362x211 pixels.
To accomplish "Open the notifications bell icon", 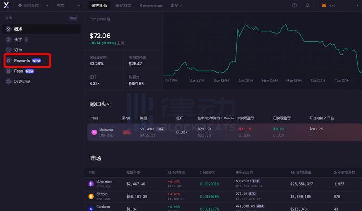I will (x=307, y=5).
